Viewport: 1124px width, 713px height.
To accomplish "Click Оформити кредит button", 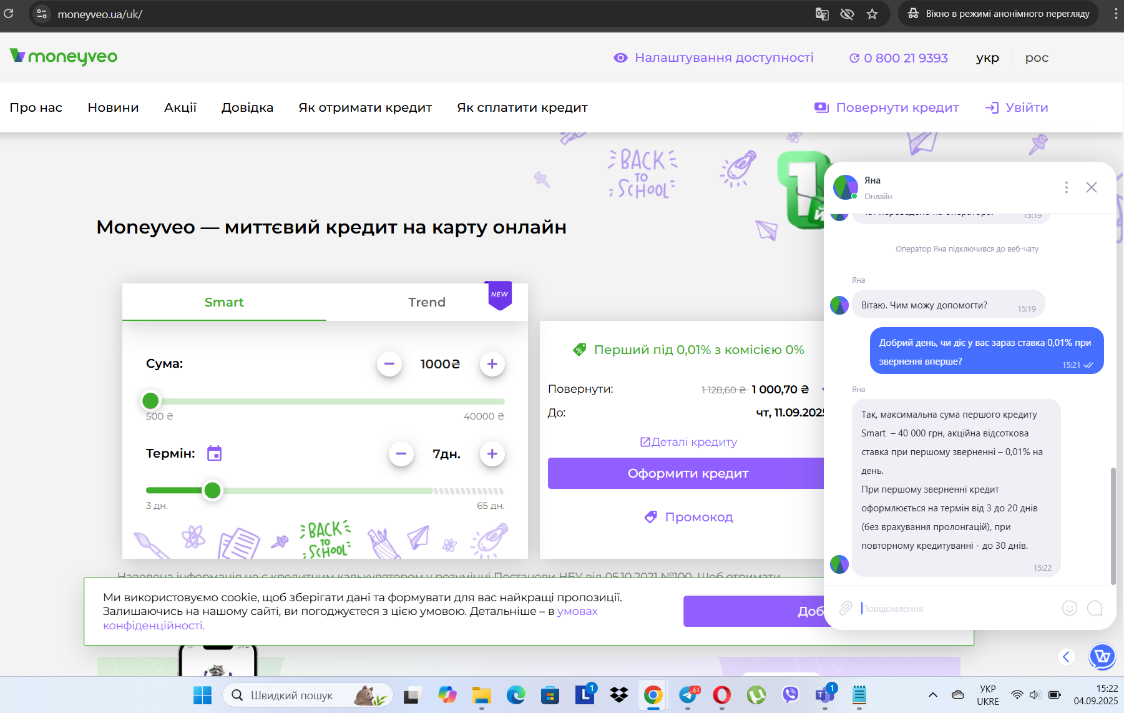I will (687, 473).
